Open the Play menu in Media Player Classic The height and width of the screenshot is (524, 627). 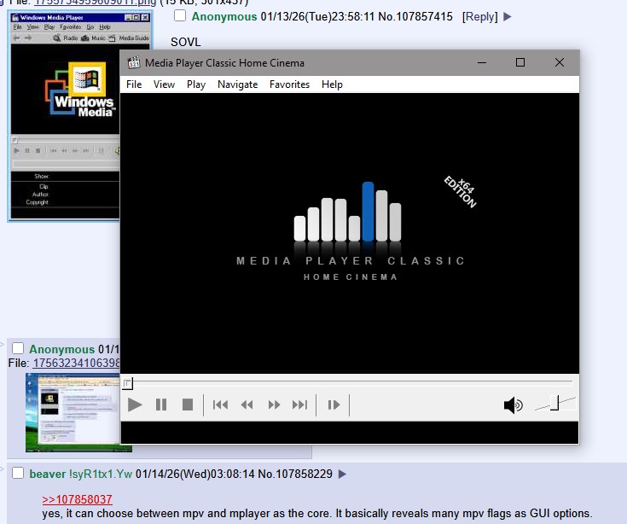click(x=196, y=84)
